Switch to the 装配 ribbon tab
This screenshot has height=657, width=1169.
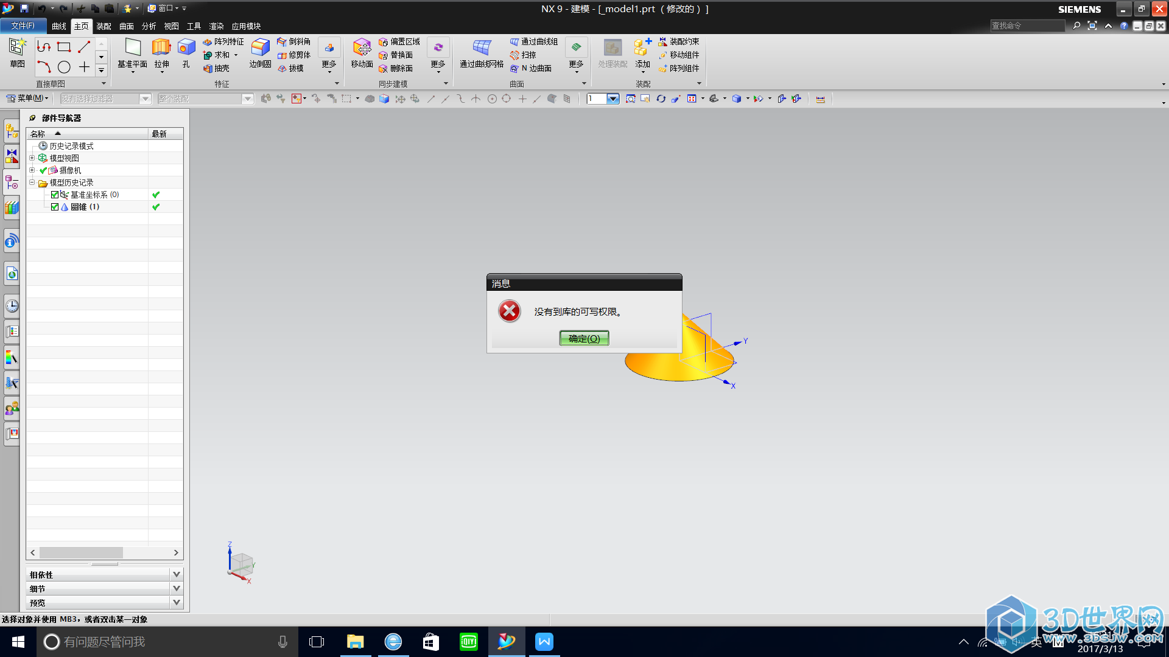104,26
